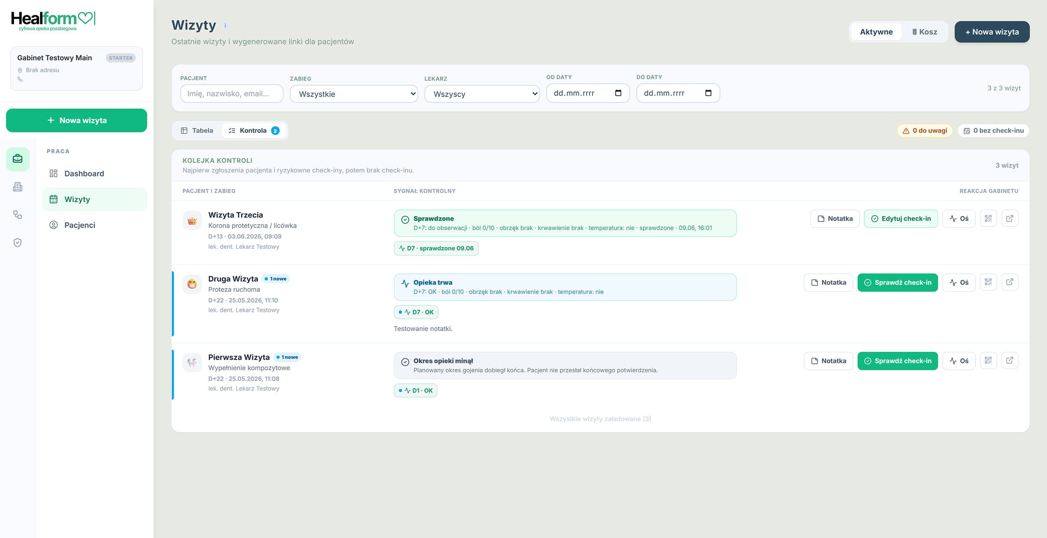
Task: Expand the Zabieg dropdown showing Wszystkie
Action: pos(354,94)
